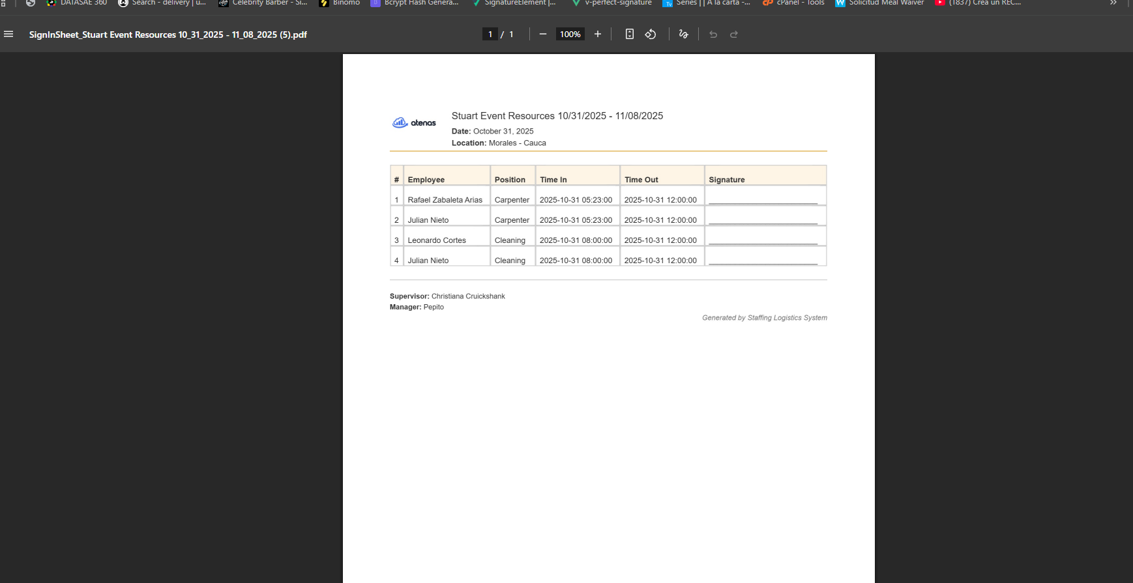Activate the draw annotation tool
Screen dimensions: 1133x583
683,35
